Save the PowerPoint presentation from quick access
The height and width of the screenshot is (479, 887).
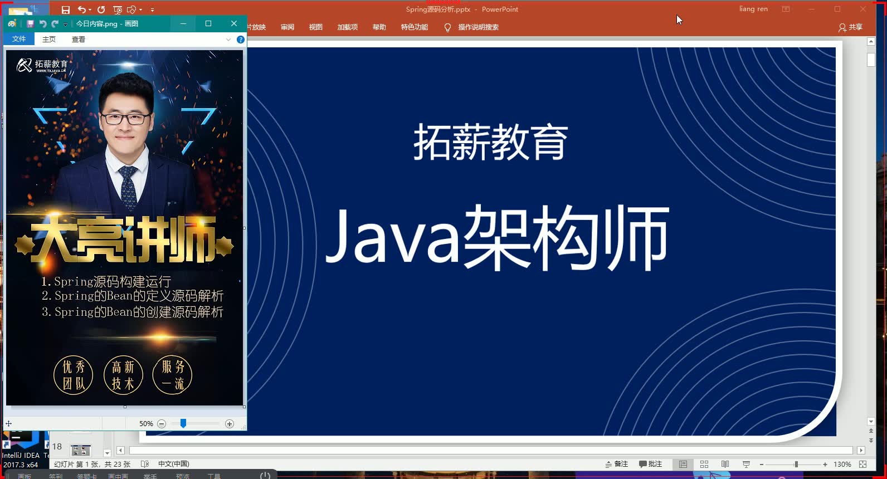[x=65, y=9]
